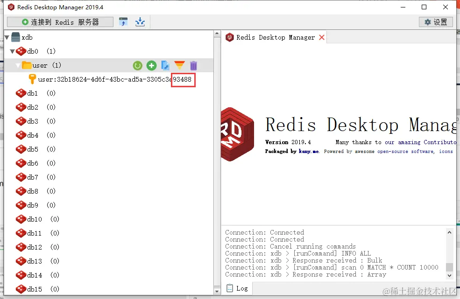Click the 'Version 2019.4' text

288,142
